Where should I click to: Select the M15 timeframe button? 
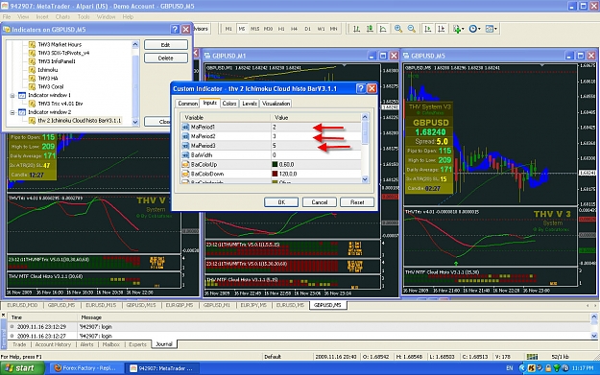[x=254, y=29]
